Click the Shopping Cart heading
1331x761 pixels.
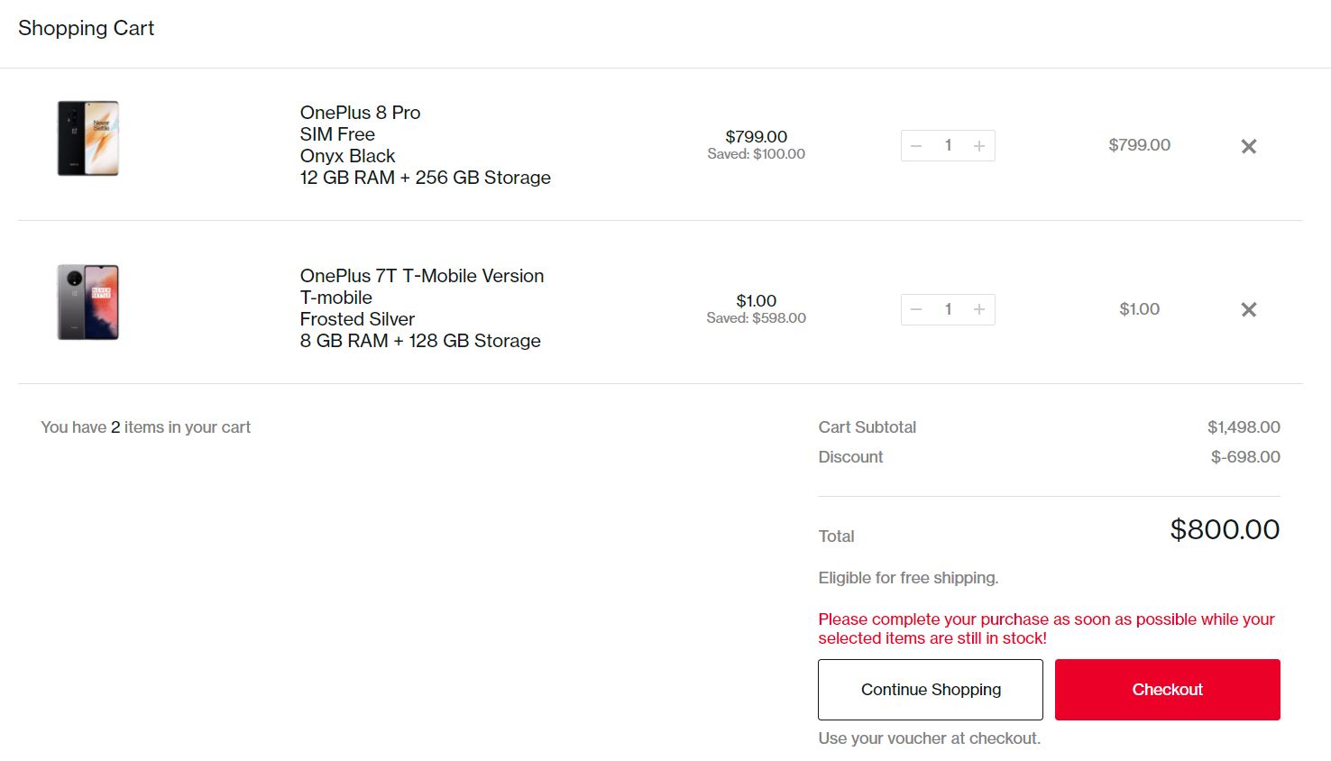86,29
